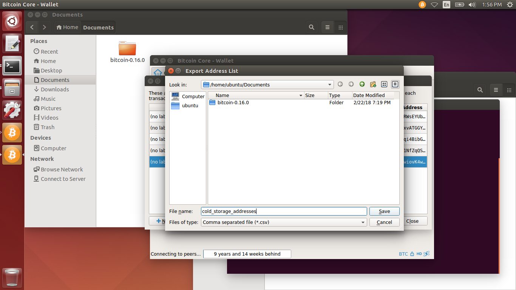The width and height of the screenshot is (516, 290).
Task: Save the cold_storage_addresses export file
Action: tap(384, 211)
